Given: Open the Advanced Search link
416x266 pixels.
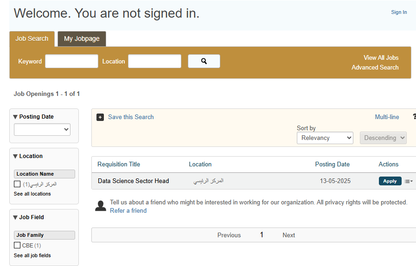Looking at the screenshot, I should pyautogui.click(x=375, y=68).
